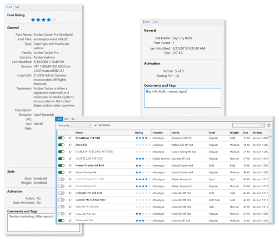Deactivate the Colonna MT Std toggle
Screen dimensions: 279x241
tap(61, 221)
